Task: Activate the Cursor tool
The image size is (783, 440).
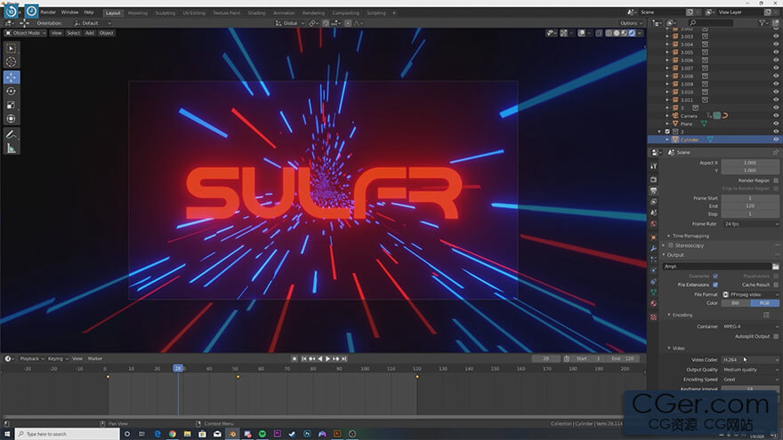Action: (11, 62)
